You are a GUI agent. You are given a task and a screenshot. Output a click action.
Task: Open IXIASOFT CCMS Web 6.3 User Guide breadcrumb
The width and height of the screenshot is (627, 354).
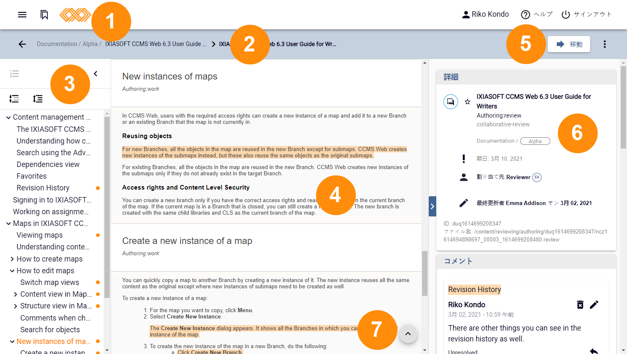click(x=155, y=44)
